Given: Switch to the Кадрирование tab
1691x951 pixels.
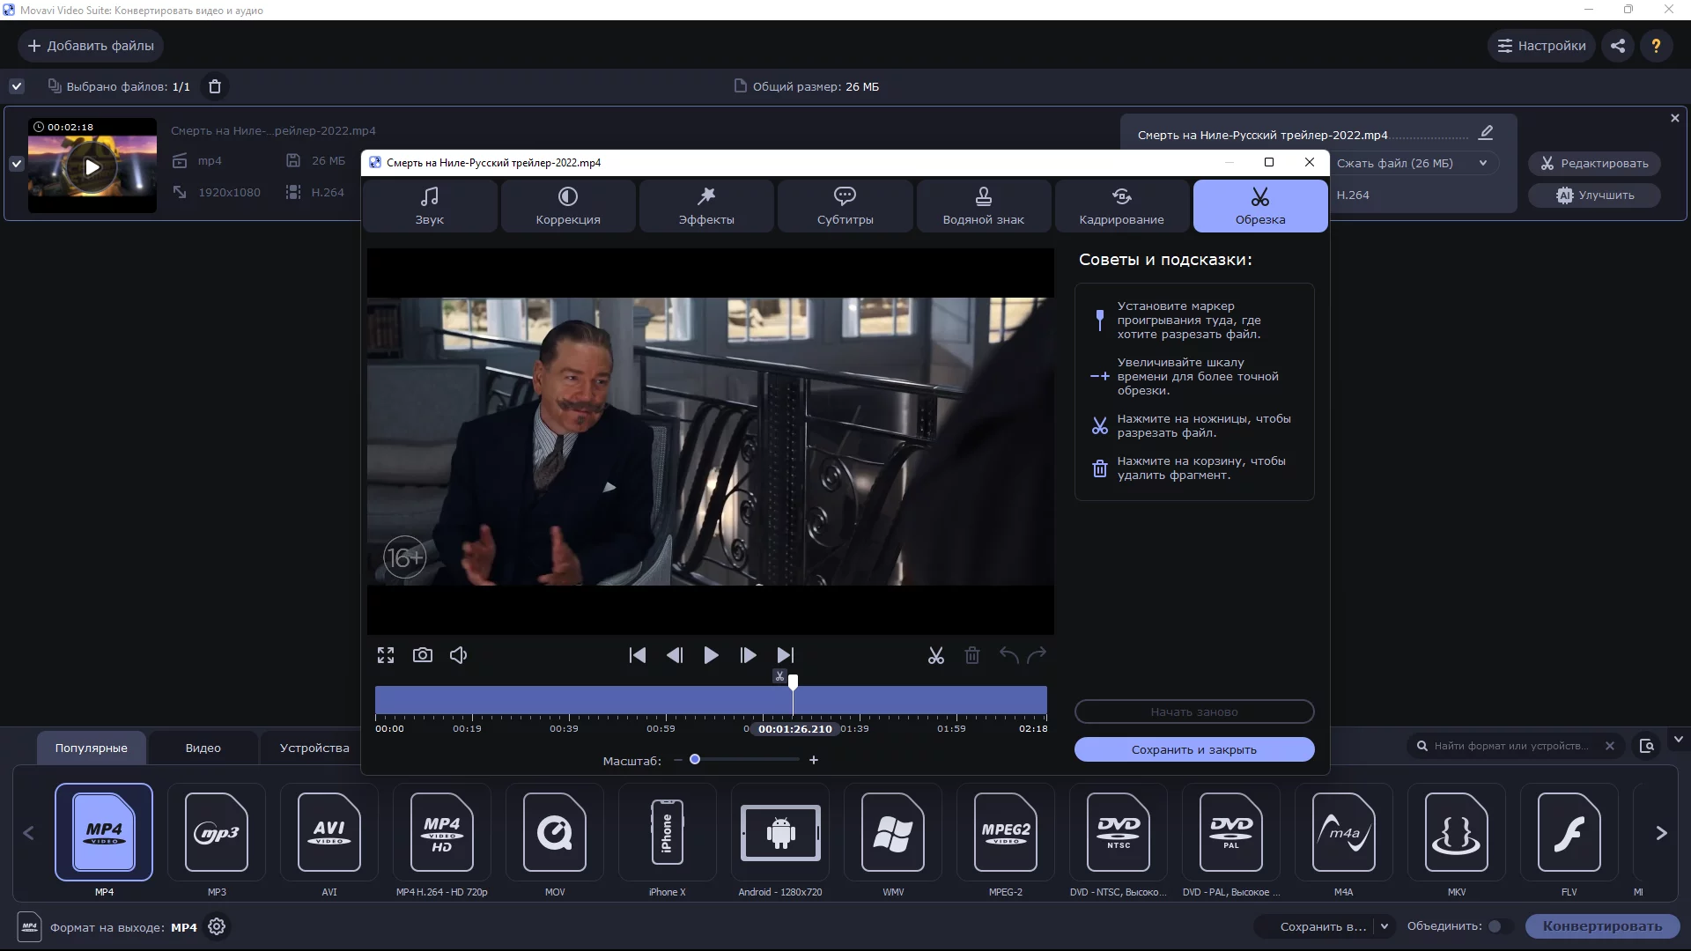Looking at the screenshot, I should pyautogui.click(x=1121, y=206).
